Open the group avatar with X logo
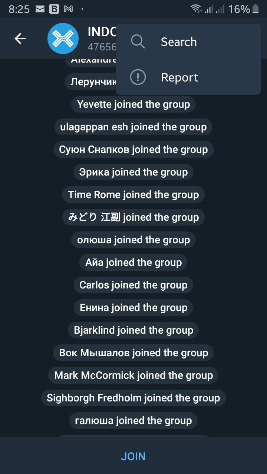The height and width of the screenshot is (474, 267). tap(63, 39)
